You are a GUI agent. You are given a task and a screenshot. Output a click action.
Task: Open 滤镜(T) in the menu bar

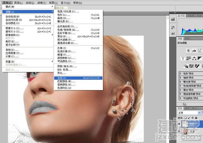[42, 3]
